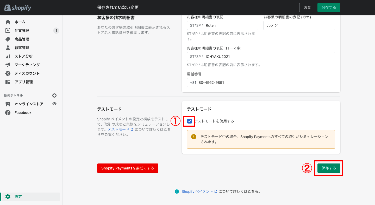Screen dimensions: 375x205
Task: Click the Facebook logo icon in sidebar
Action: (x=8, y=113)
